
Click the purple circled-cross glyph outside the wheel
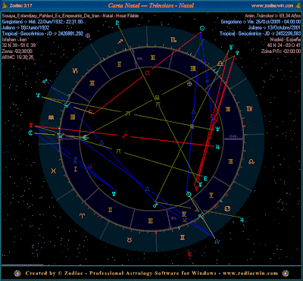[88, 36]
